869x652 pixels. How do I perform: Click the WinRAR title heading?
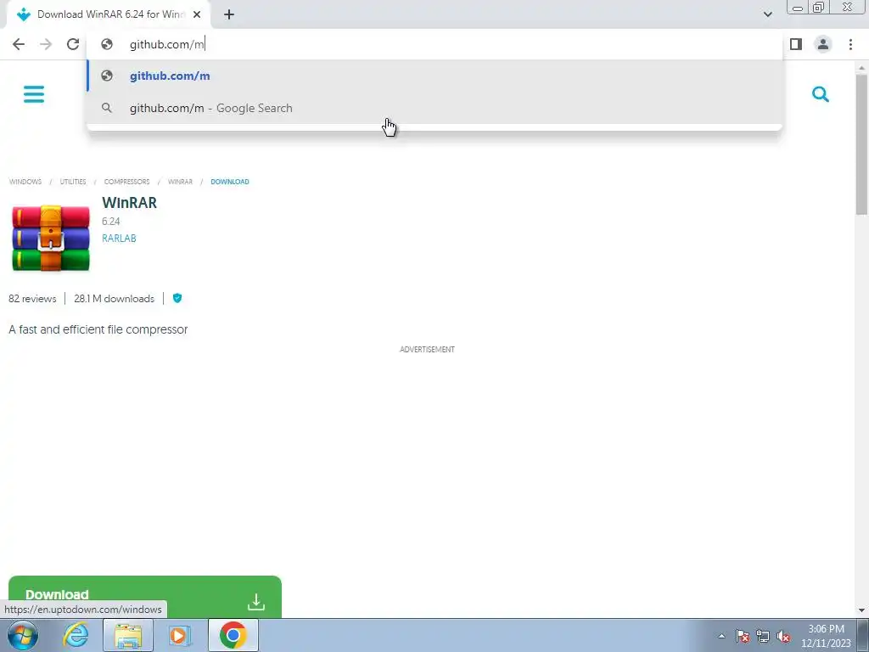pos(129,203)
